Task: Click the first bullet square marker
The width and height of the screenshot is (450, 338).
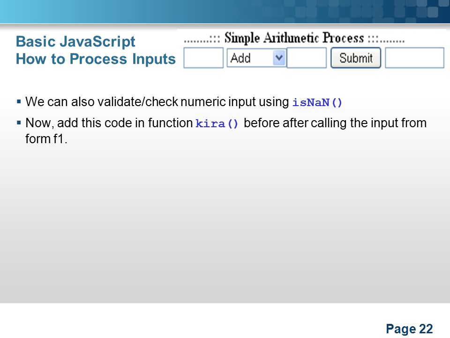Action: coord(19,101)
